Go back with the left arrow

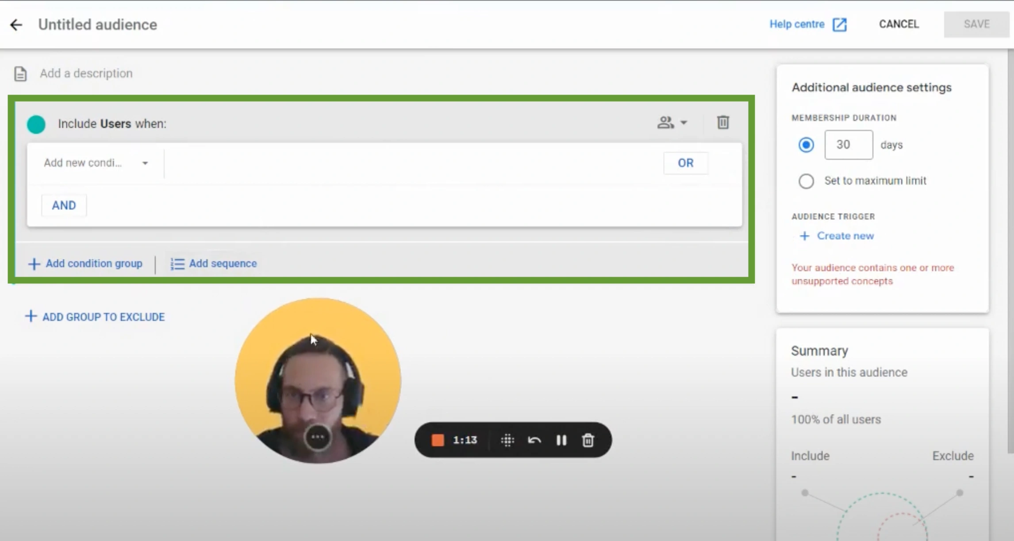(x=16, y=25)
